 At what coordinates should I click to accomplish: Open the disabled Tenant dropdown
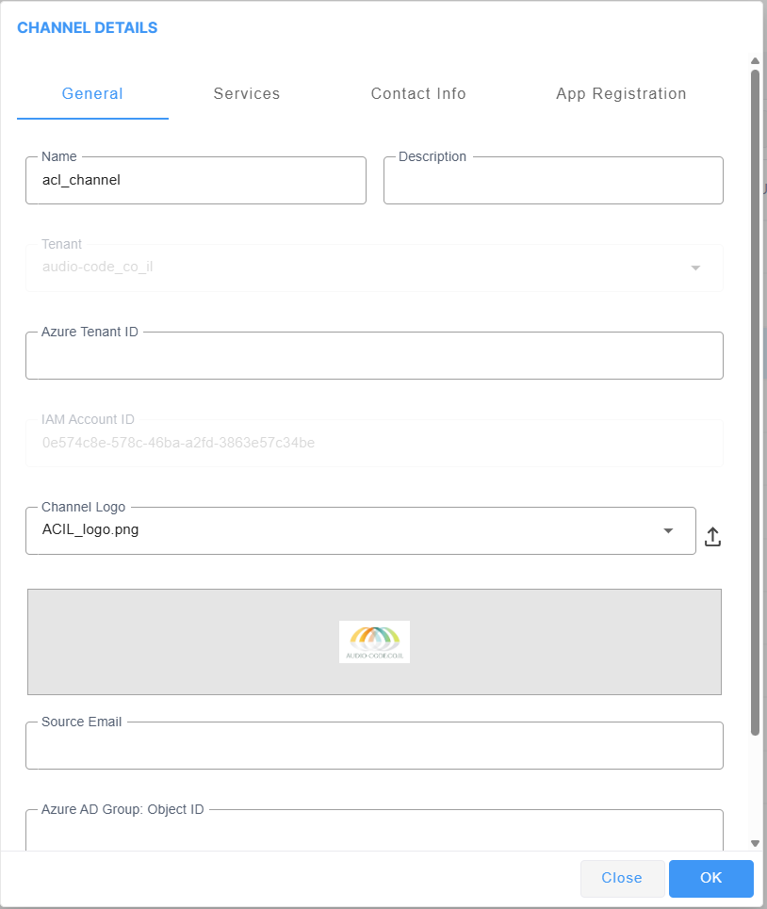click(x=695, y=268)
